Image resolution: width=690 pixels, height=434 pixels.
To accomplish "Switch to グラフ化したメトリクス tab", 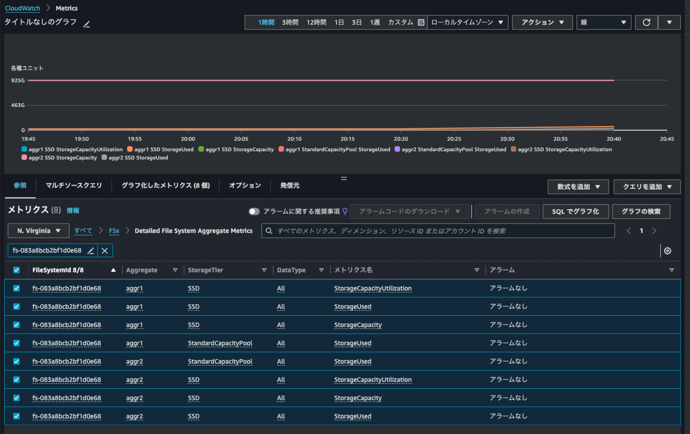I will tap(166, 185).
